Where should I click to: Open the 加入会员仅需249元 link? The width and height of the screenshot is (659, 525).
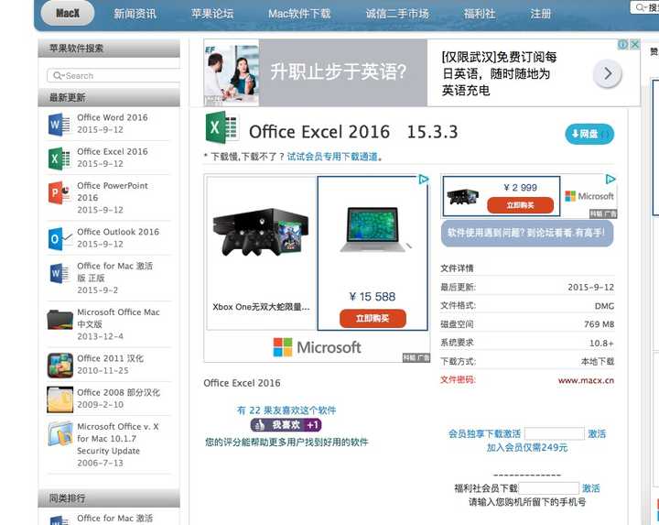point(527,448)
